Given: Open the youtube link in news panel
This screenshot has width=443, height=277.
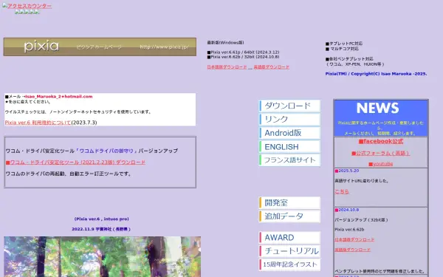Looking at the screenshot, I should tap(381, 164).
